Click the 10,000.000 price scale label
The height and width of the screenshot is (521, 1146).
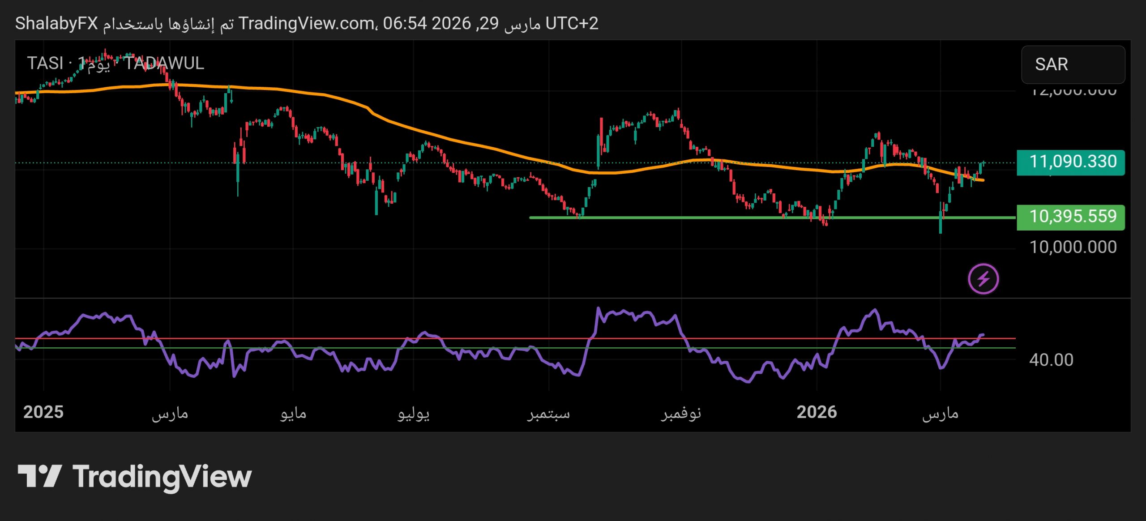pos(1073,248)
